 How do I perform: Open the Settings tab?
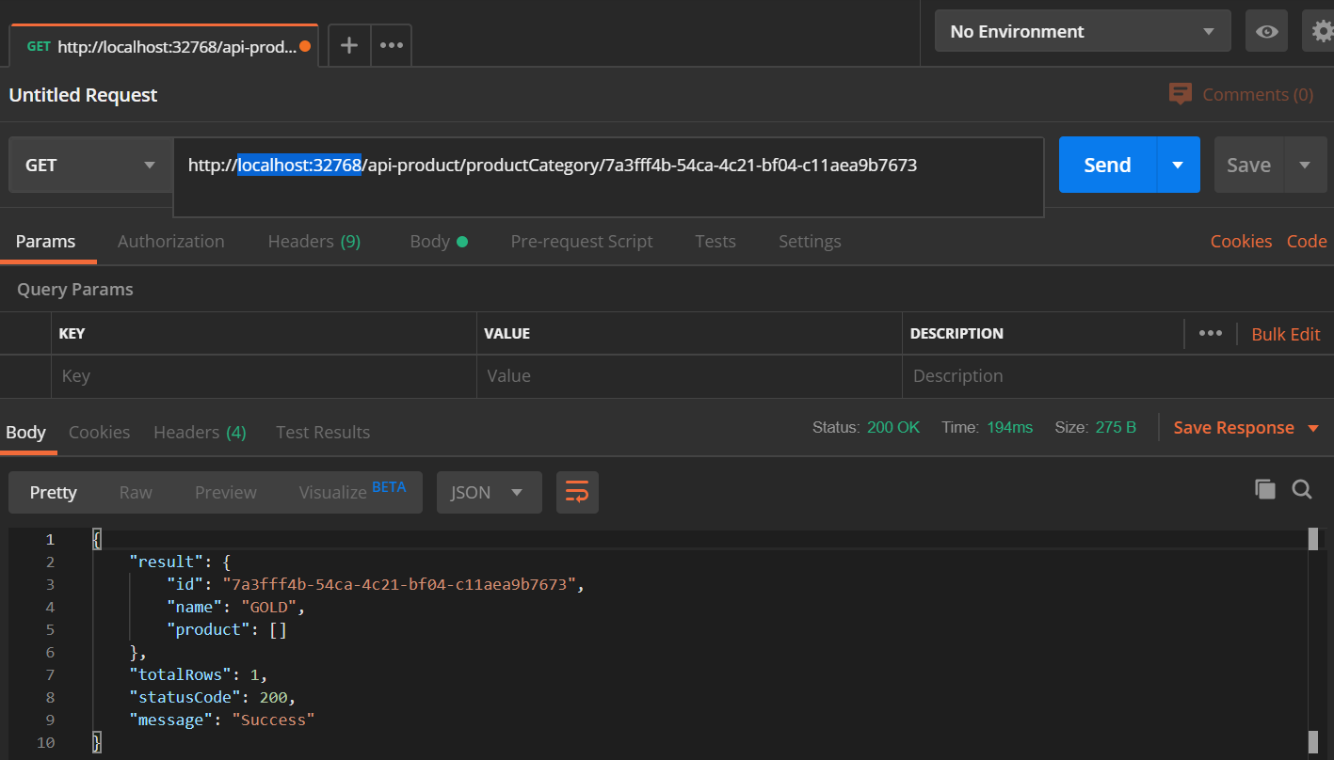tap(810, 242)
